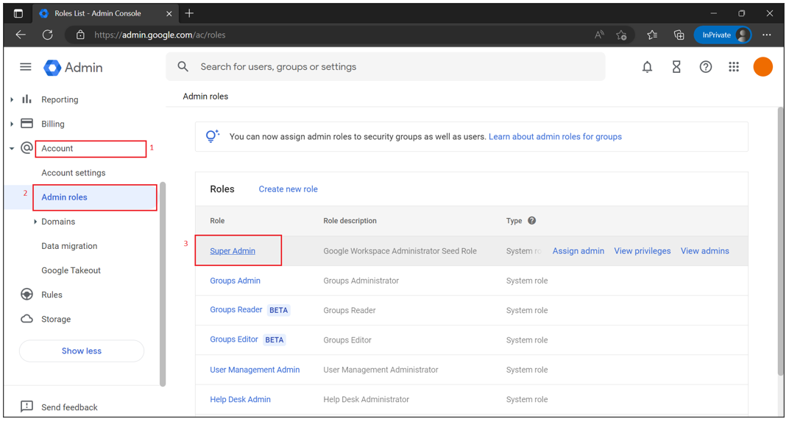Open the Groups Admin role
The image size is (789, 422).
click(x=235, y=281)
